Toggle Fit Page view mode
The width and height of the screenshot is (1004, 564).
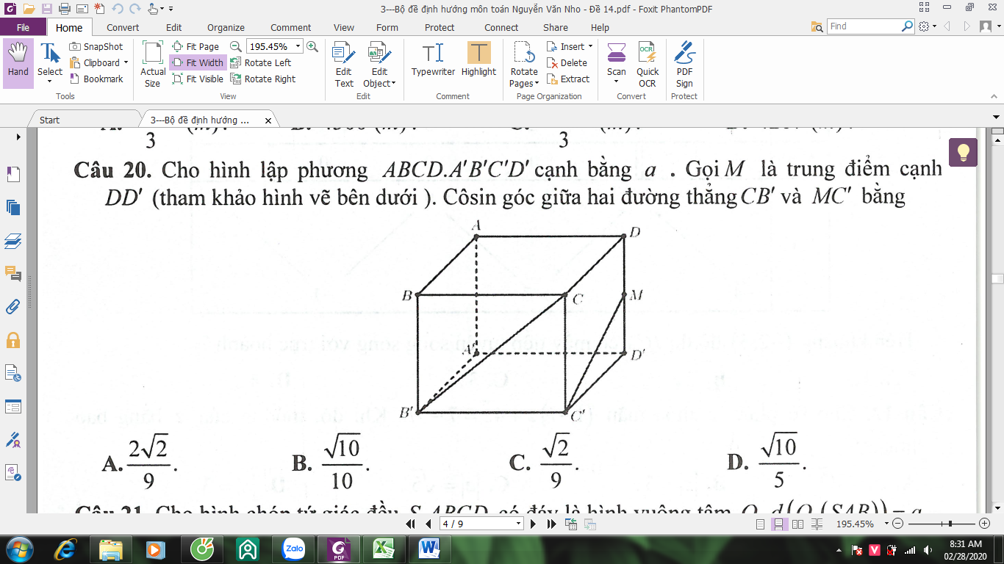pos(196,46)
